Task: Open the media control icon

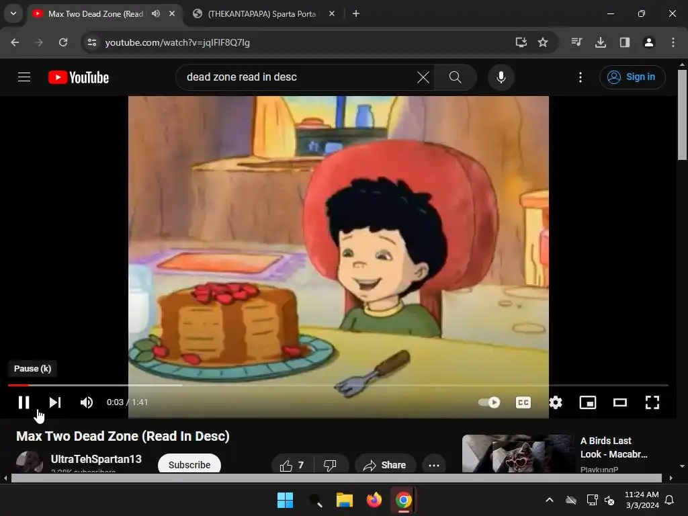Action: pyautogui.click(x=576, y=42)
